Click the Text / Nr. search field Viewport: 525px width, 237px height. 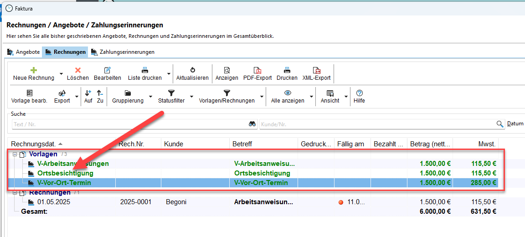[x=130, y=124]
